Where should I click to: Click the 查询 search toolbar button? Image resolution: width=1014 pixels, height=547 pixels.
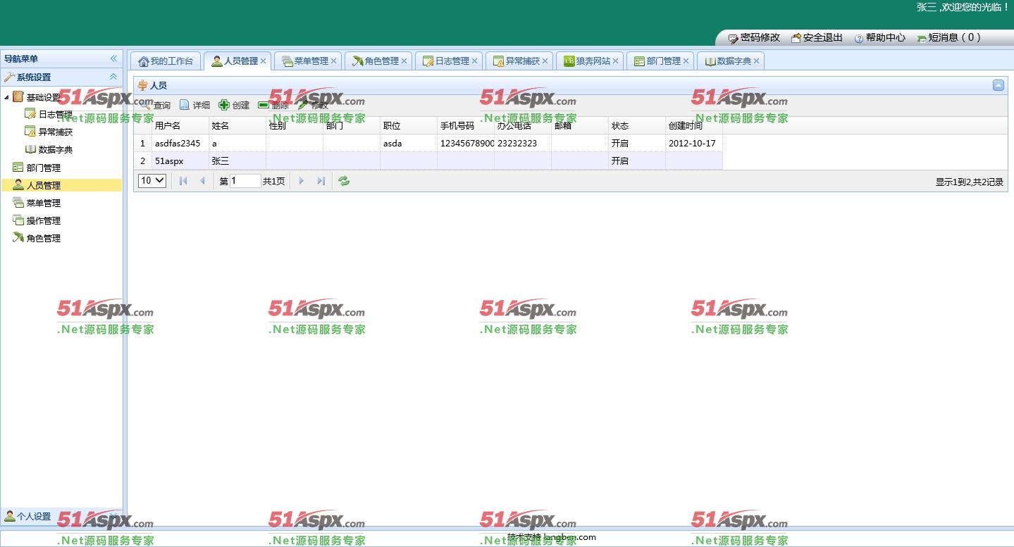tap(155, 106)
